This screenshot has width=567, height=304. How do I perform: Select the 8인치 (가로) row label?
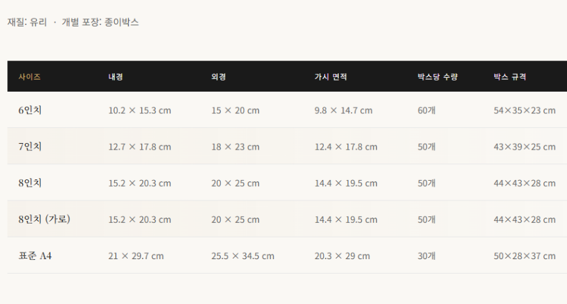(44, 219)
